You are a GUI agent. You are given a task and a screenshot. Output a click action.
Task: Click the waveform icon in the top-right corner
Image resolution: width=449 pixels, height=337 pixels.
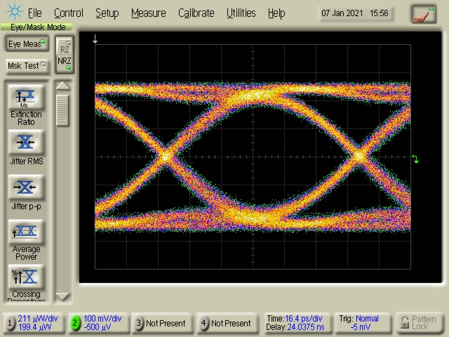tap(423, 13)
